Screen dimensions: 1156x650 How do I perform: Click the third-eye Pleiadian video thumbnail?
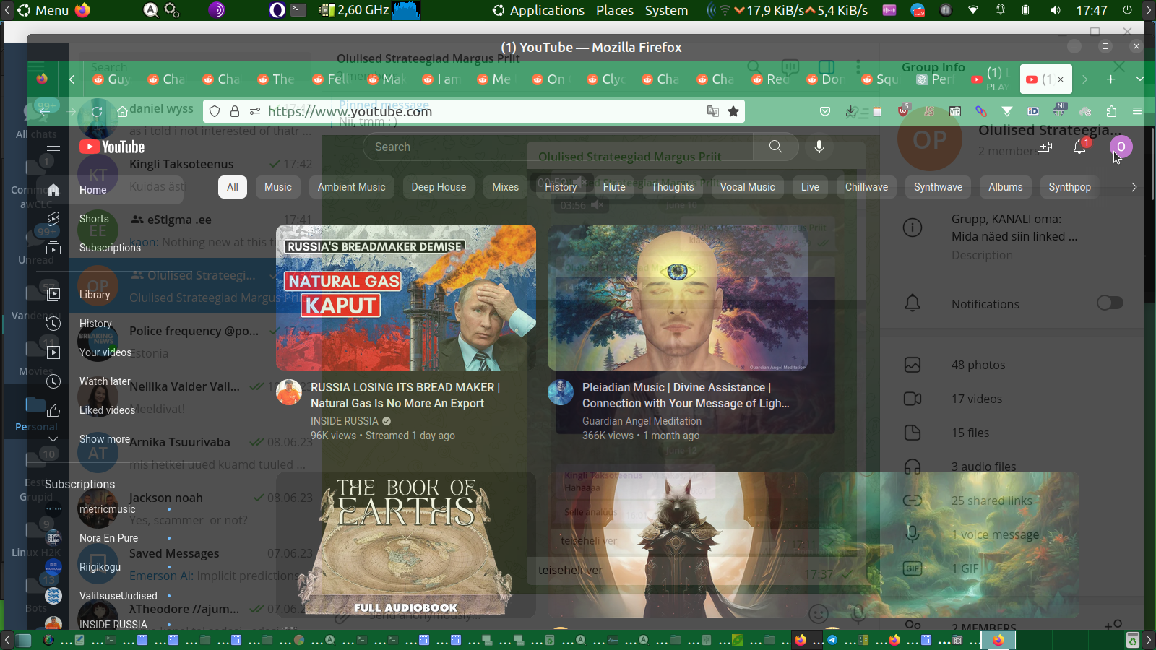click(x=678, y=298)
